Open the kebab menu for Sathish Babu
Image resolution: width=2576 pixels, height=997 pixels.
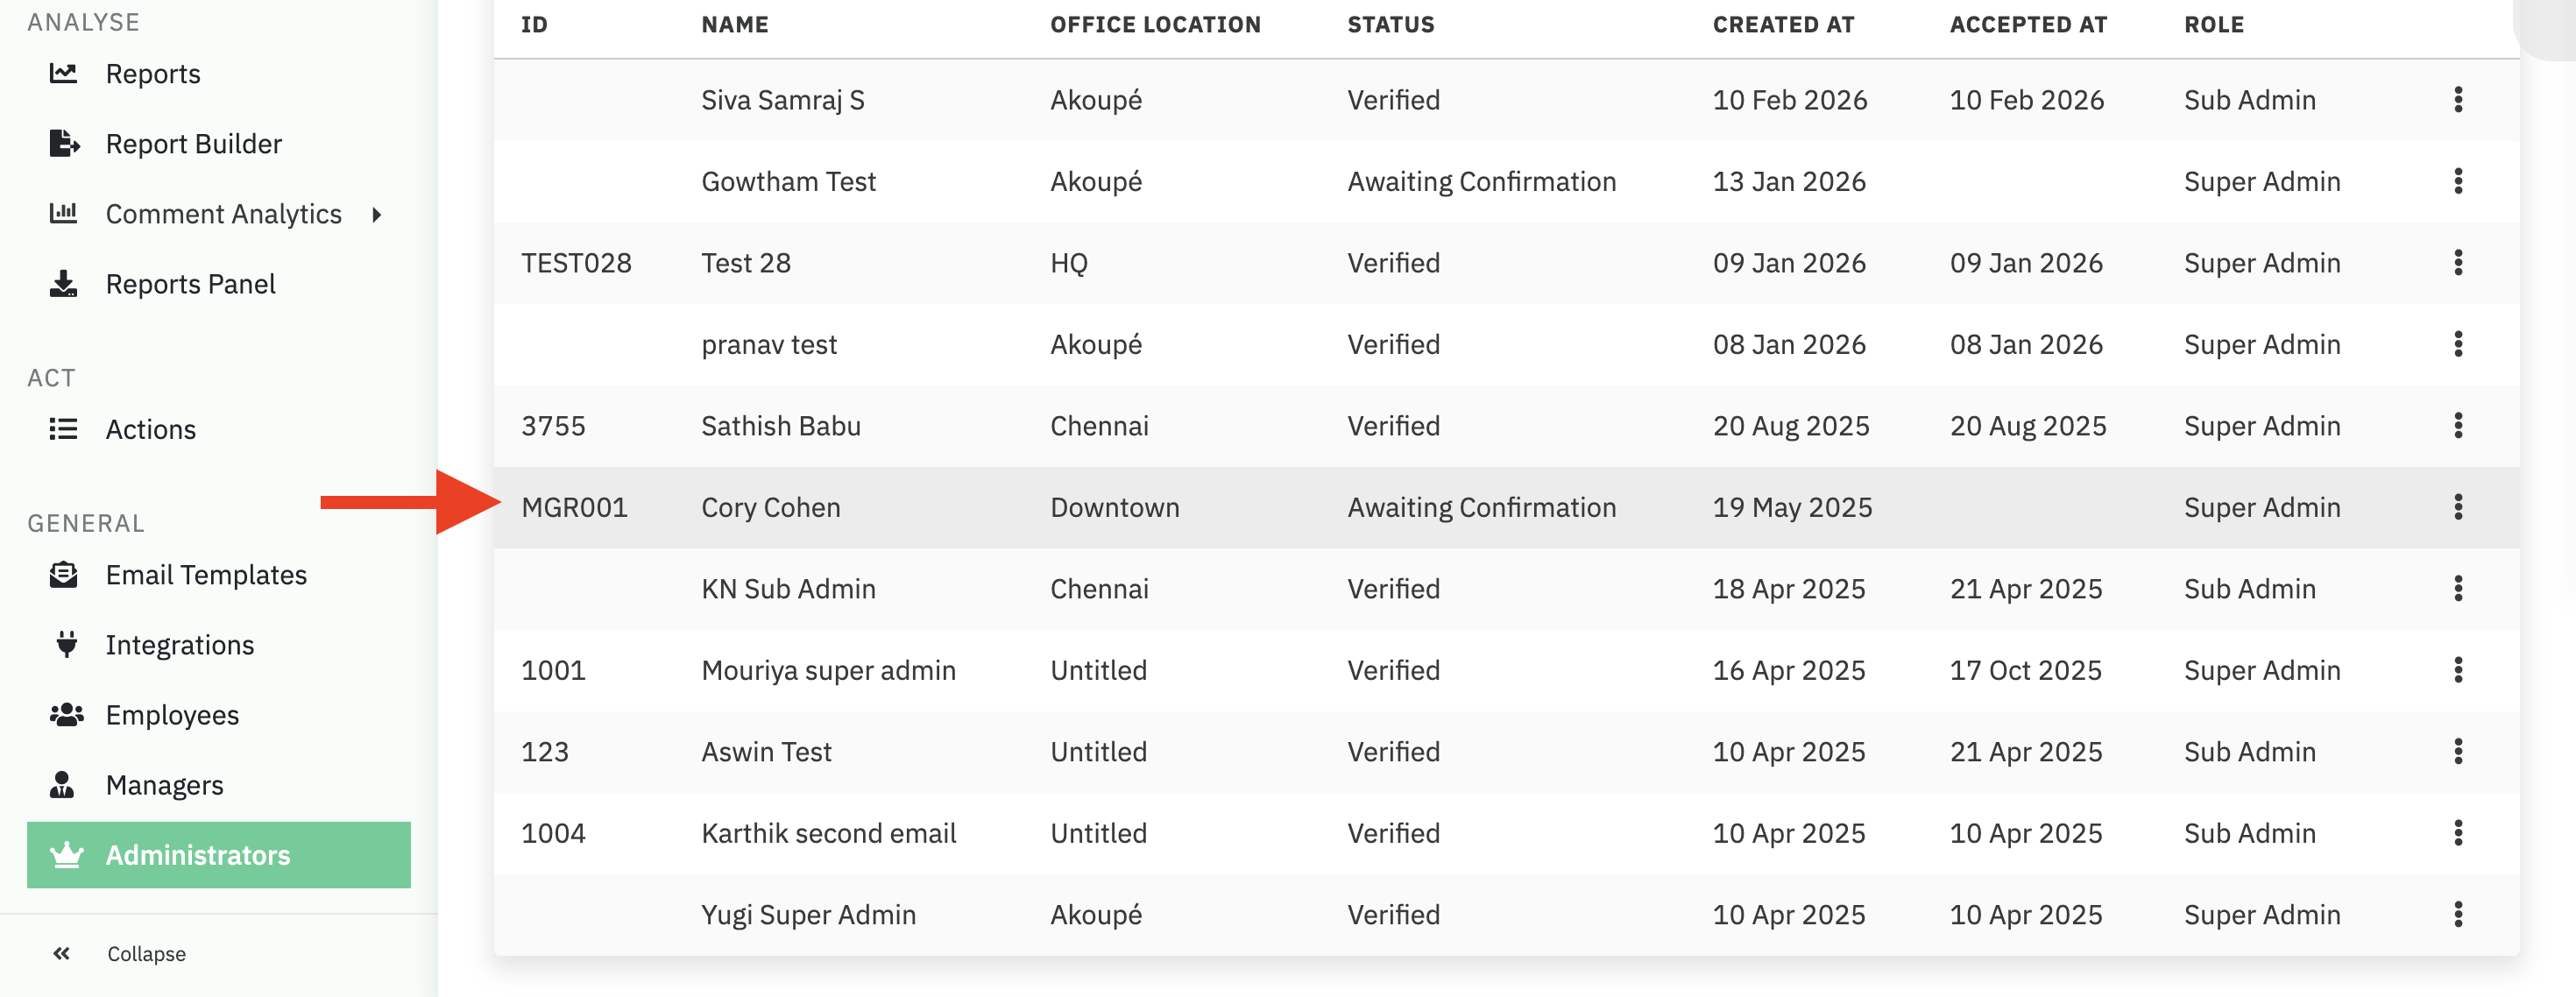(x=2457, y=426)
